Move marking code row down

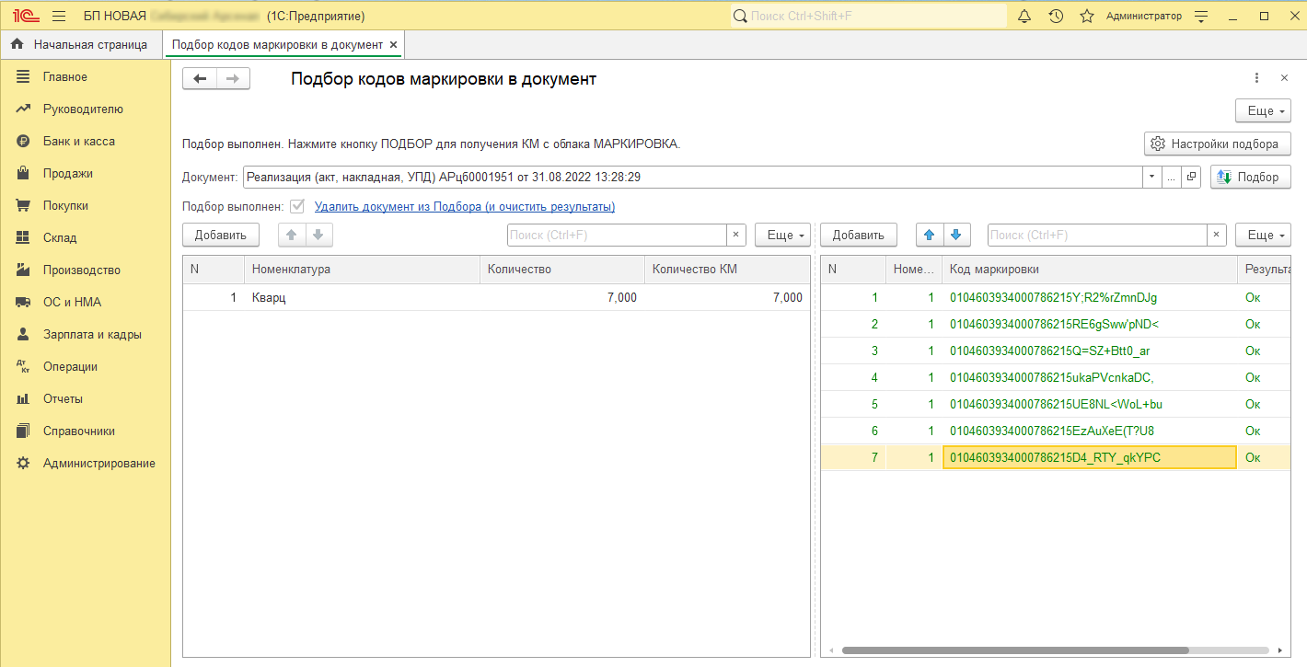(x=955, y=235)
